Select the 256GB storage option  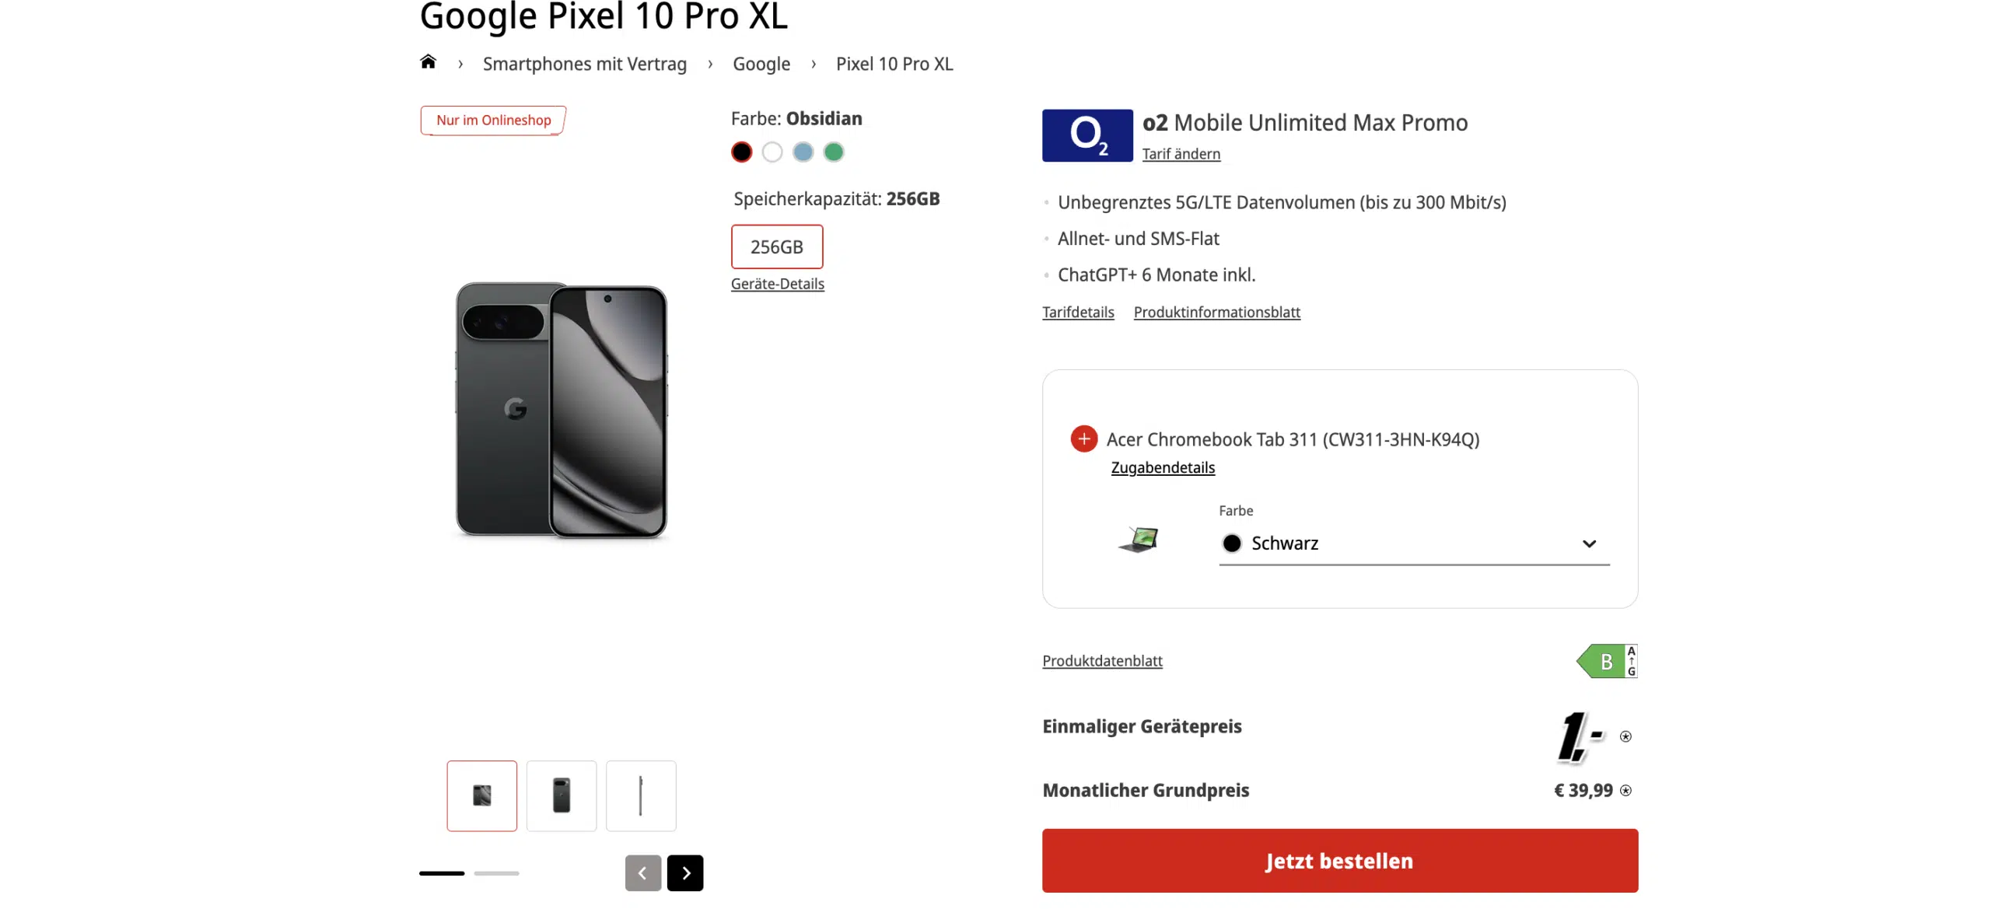click(776, 246)
